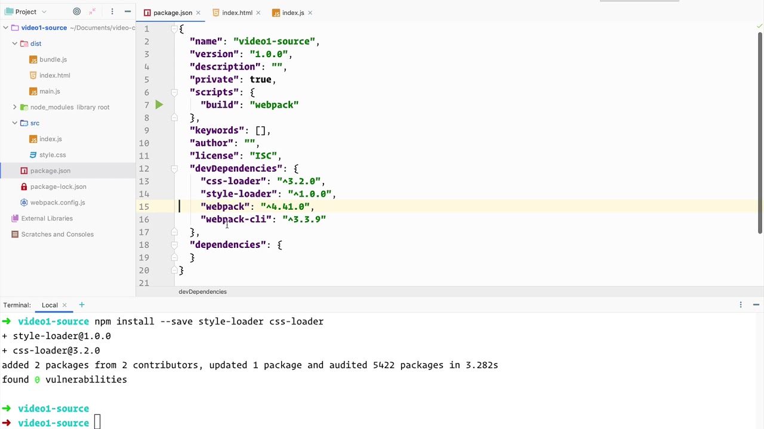Expand the node_modules folder
Screen dimensions: 764x429
click(15, 107)
